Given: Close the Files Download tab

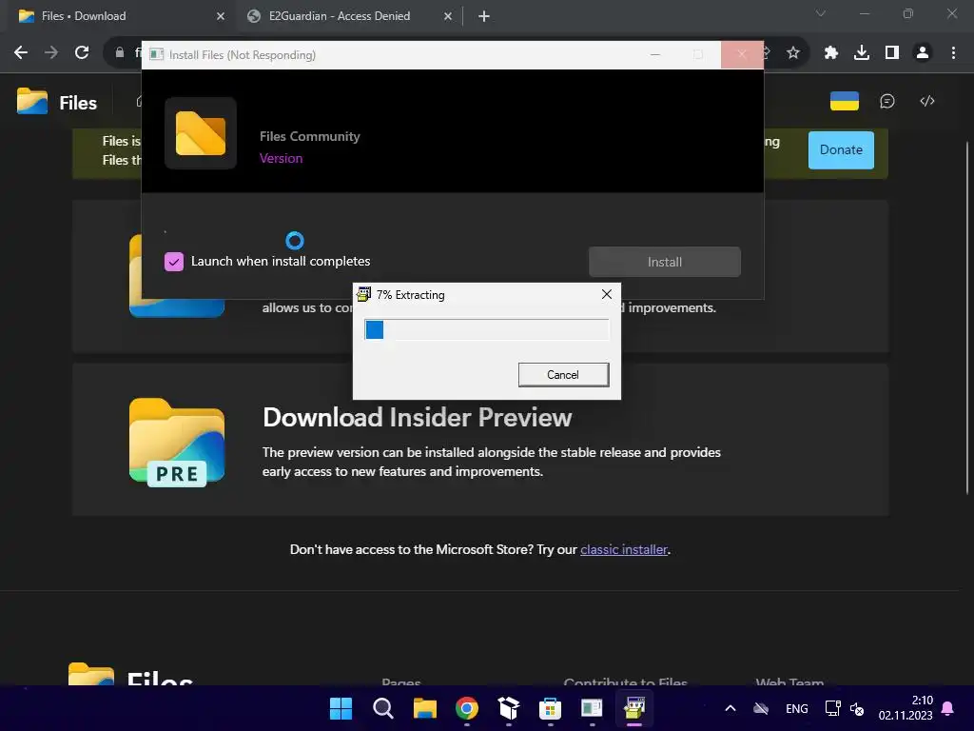Looking at the screenshot, I should [x=221, y=16].
